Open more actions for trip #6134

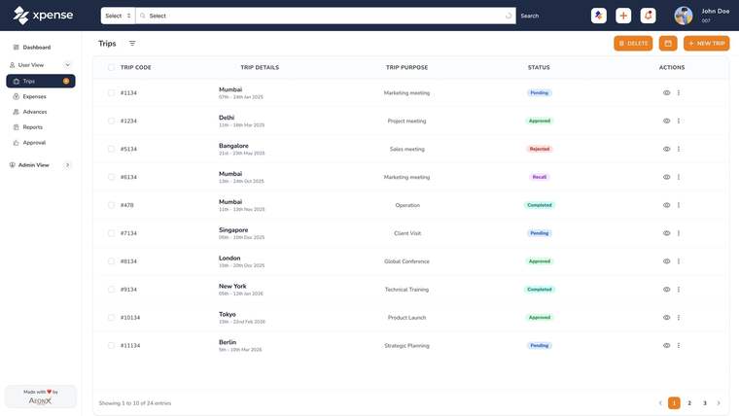point(679,177)
